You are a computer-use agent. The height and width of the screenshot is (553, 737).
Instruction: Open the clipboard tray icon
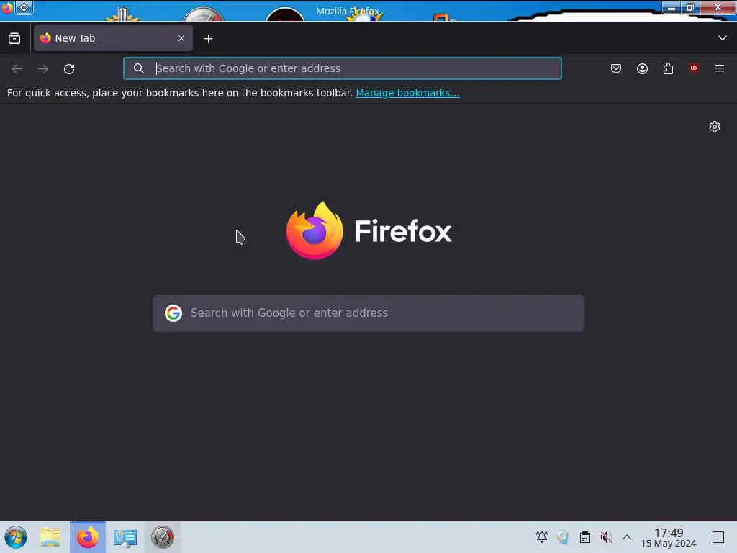coord(584,537)
